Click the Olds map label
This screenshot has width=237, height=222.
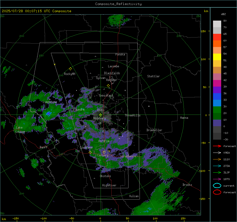pyautogui.click(x=100, y=110)
